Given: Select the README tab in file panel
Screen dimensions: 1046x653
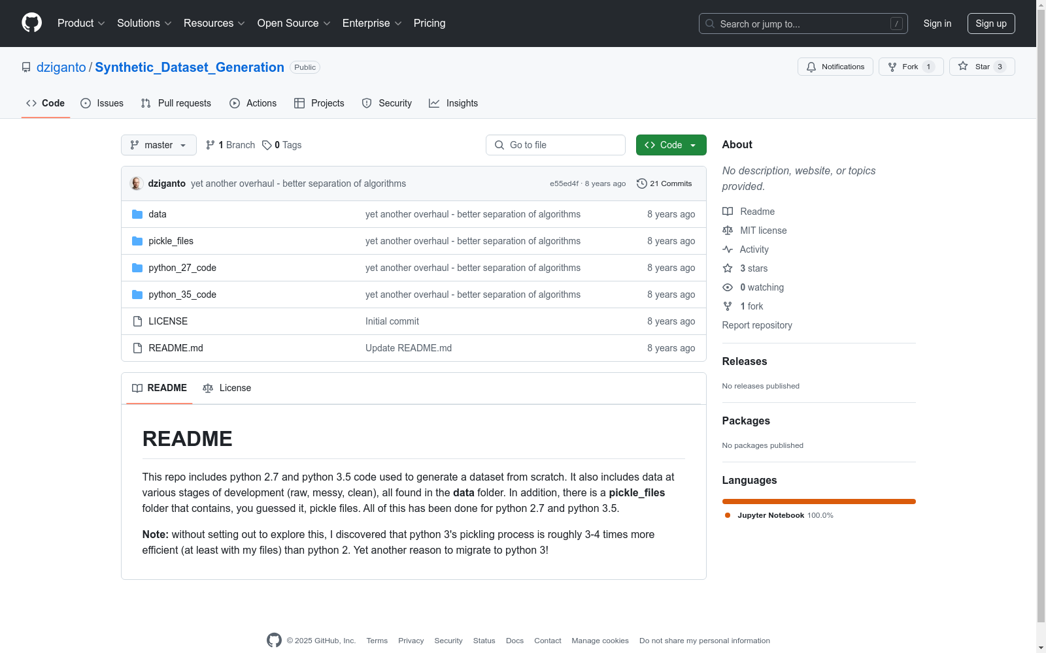Looking at the screenshot, I should coord(160,388).
